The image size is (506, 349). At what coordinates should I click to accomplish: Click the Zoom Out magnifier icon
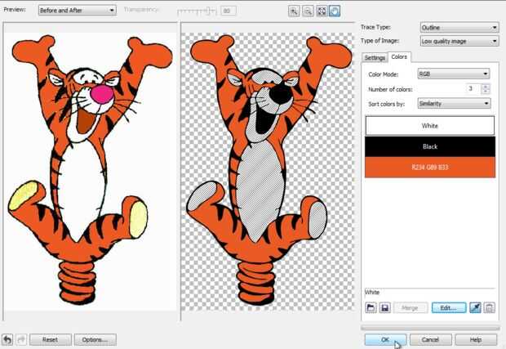click(308, 11)
